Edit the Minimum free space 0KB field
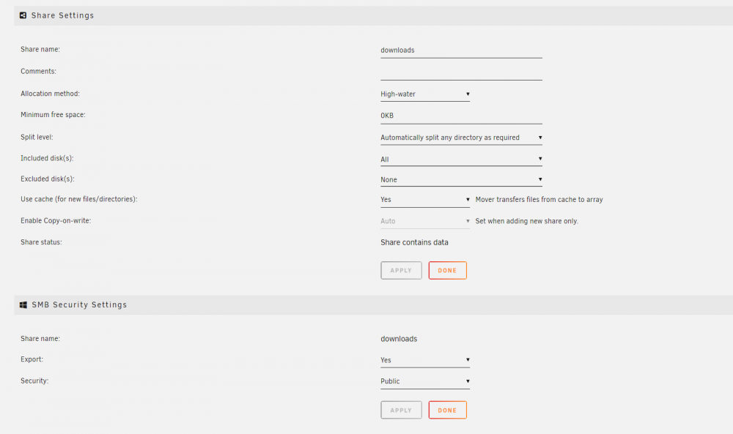The width and height of the screenshot is (733, 434). point(461,116)
